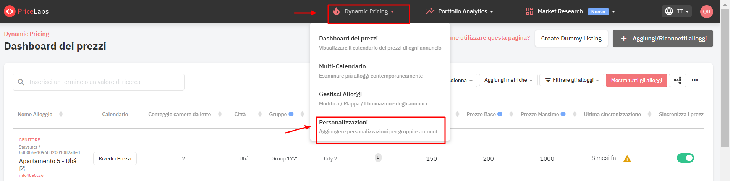Click the Gruppo info icon
Viewport: 730px width, 181px height.
[291, 114]
